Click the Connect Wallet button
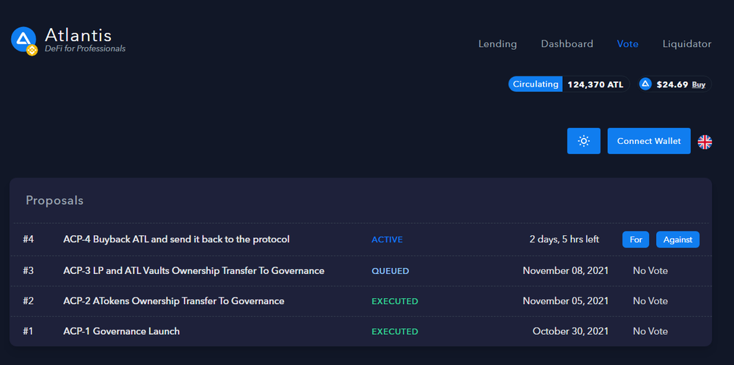 point(649,141)
